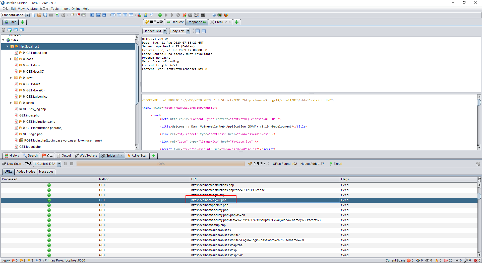
Task: Click the green globe toolbar icon
Action: [220, 15]
